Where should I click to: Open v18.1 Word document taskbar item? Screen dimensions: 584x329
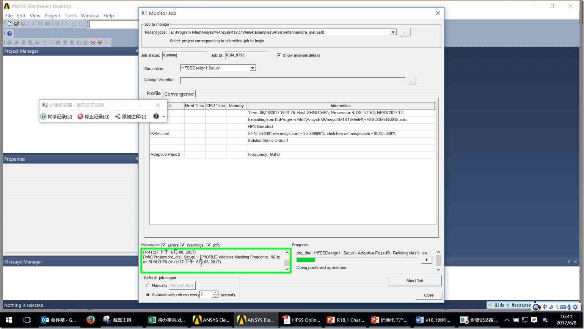434,320
